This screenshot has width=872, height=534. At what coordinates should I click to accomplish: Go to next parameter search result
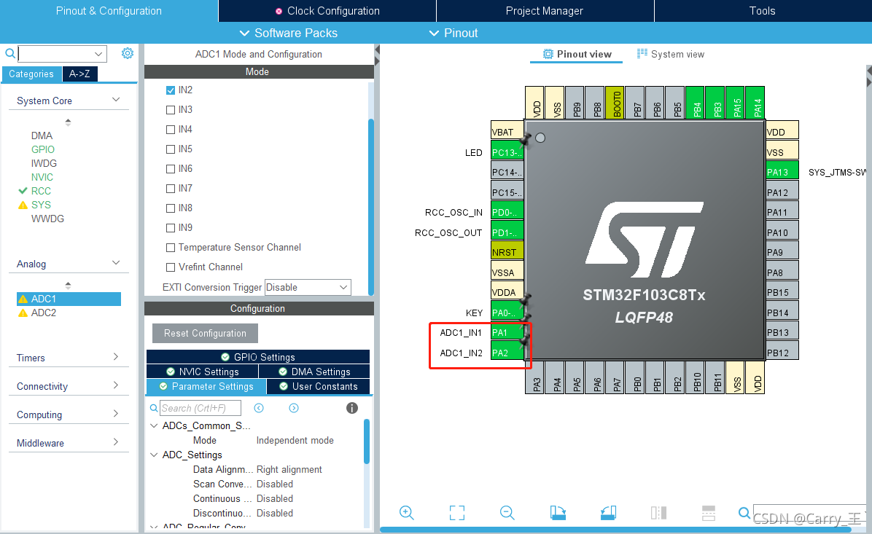pyautogui.click(x=294, y=408)
